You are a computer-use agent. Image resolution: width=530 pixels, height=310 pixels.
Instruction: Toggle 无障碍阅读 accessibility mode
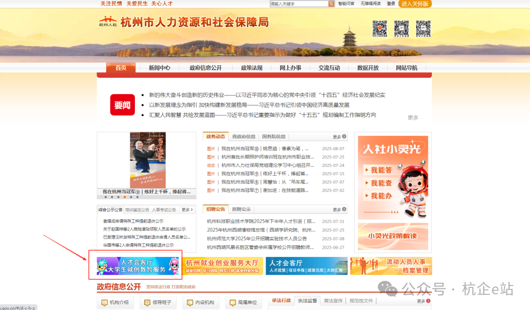370,3
